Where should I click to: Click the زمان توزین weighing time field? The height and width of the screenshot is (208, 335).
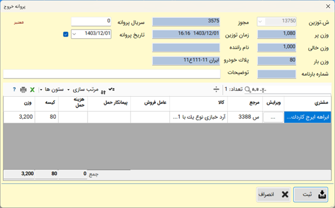tap(186, 34)
